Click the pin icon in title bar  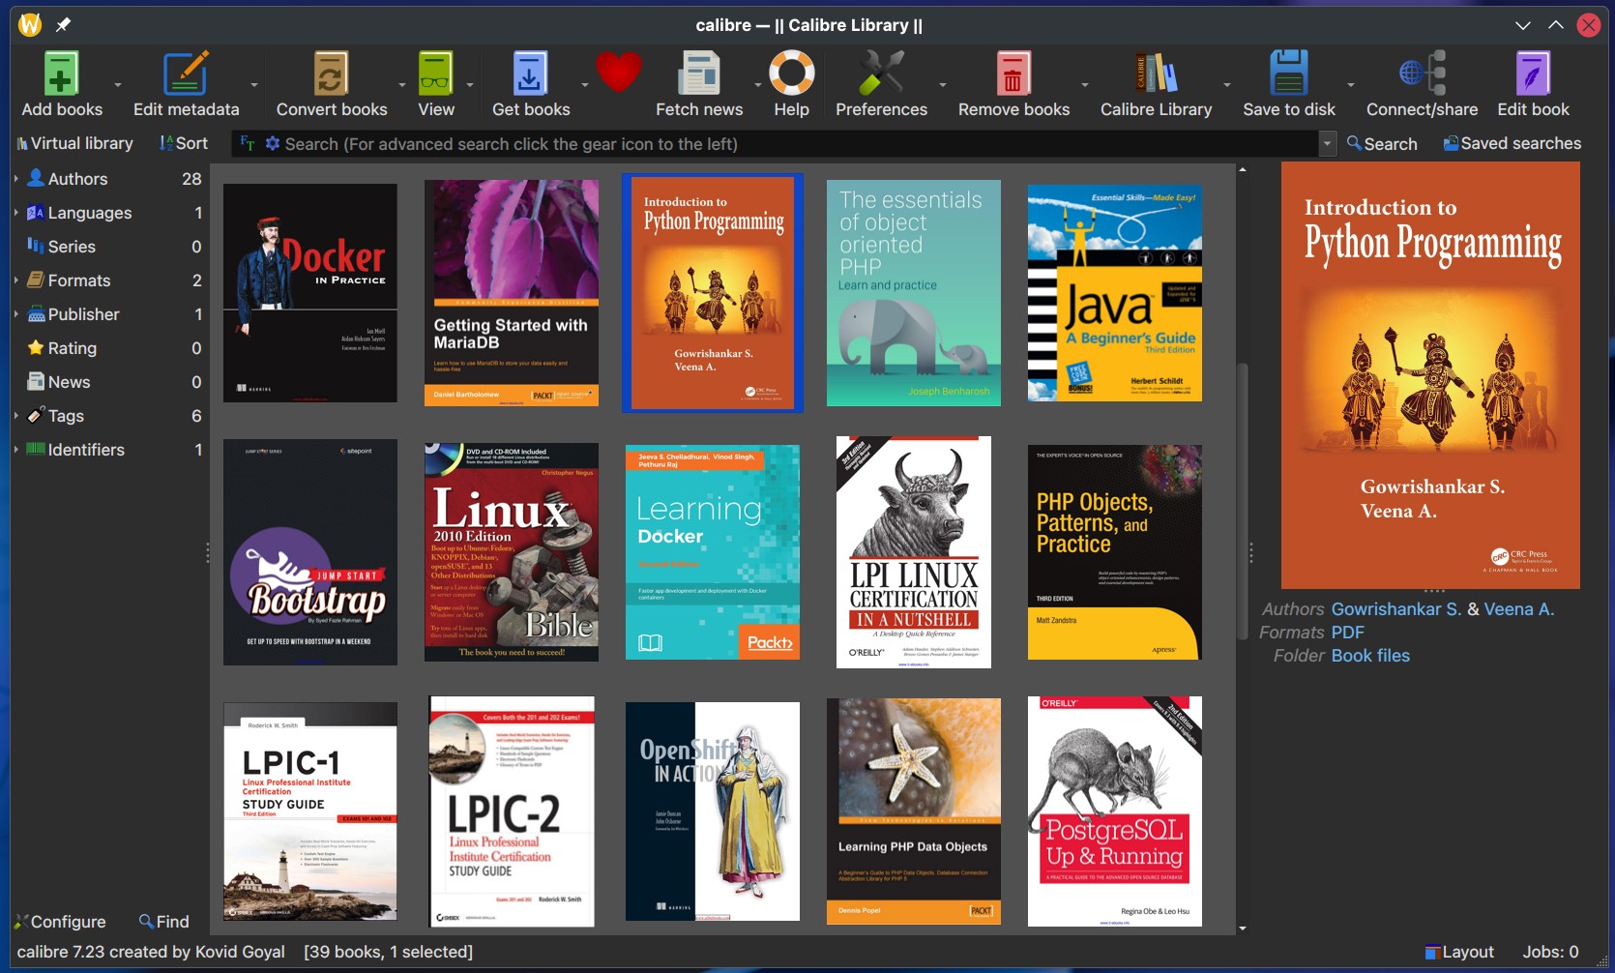(x=63, y=25)
